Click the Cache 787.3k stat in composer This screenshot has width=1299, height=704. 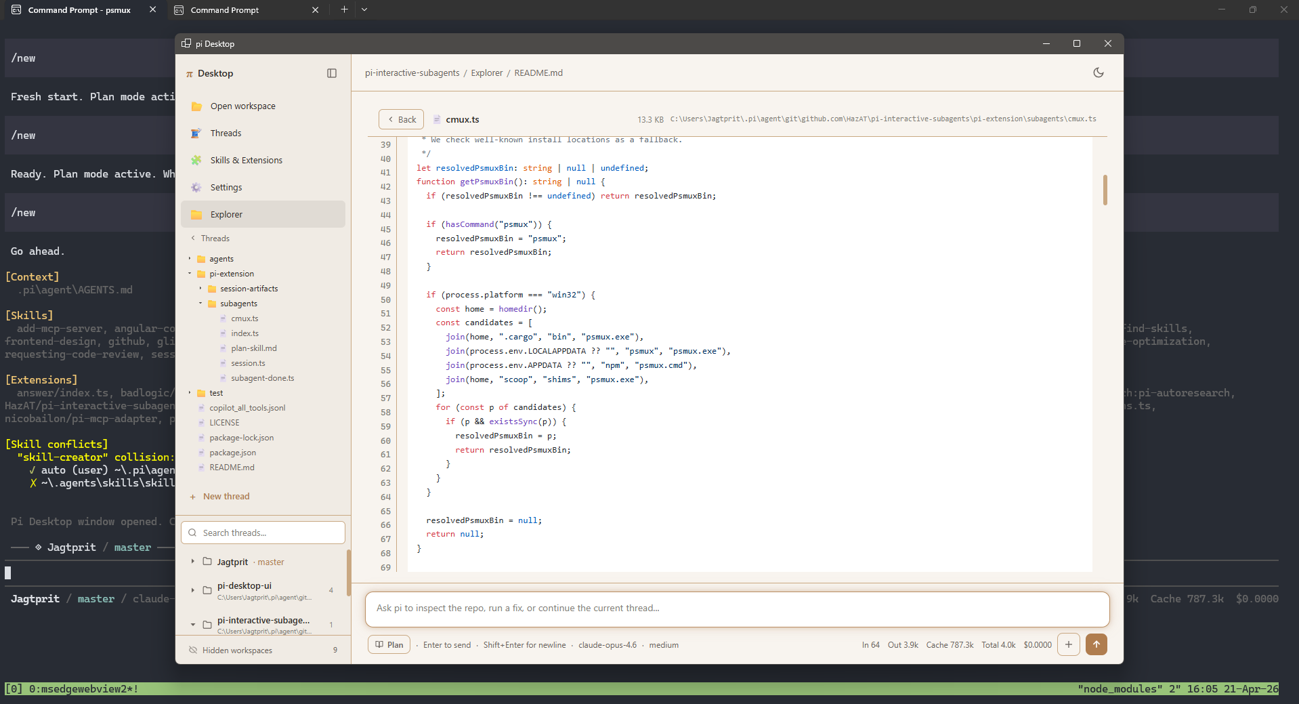click(x=950, y=645)
